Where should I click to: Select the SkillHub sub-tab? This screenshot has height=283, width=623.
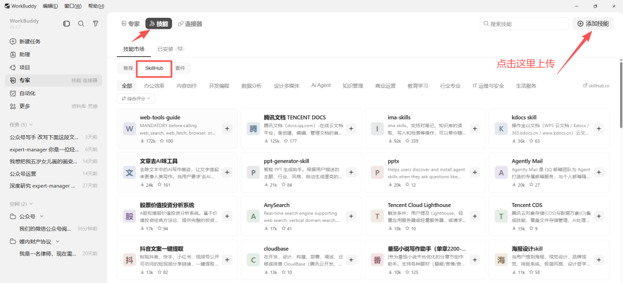click(154, 68)
